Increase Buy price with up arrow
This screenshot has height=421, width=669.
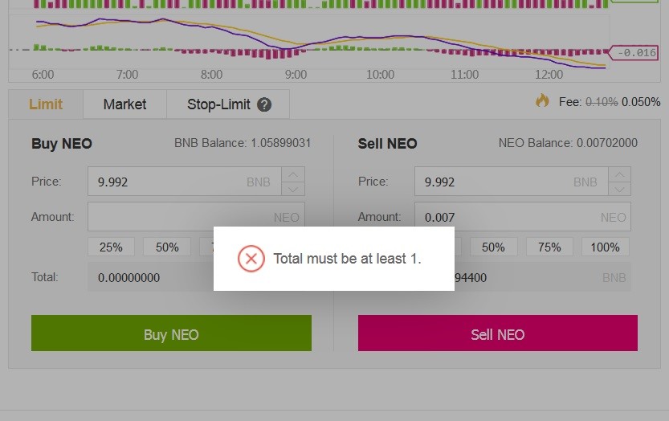click(293, 174)
